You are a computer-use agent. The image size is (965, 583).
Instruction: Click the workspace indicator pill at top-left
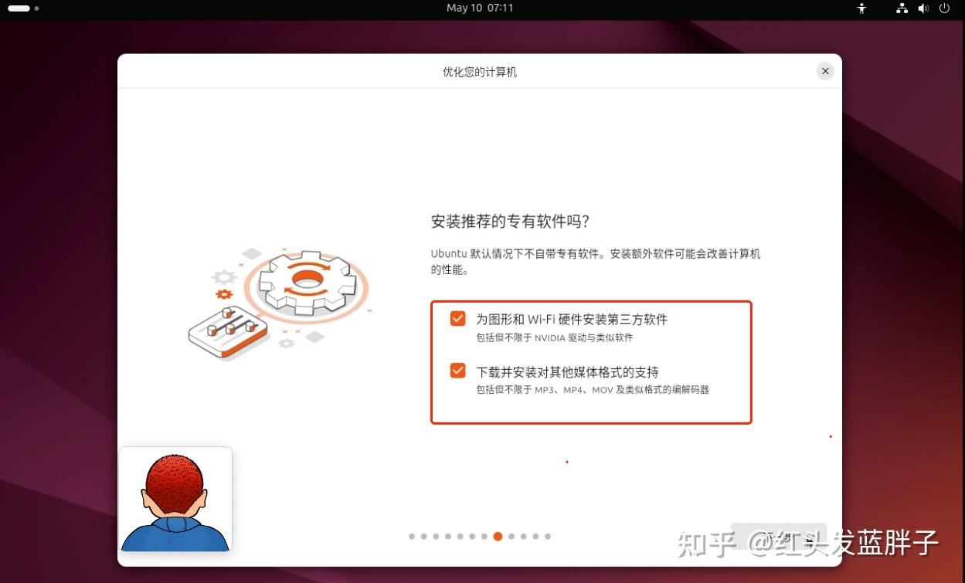[x=19, y=8]
